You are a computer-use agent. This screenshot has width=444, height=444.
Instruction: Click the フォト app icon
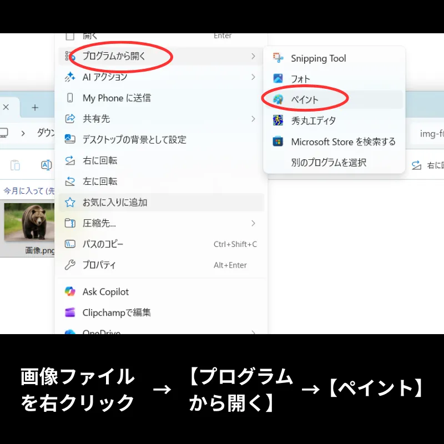point(278,79)
